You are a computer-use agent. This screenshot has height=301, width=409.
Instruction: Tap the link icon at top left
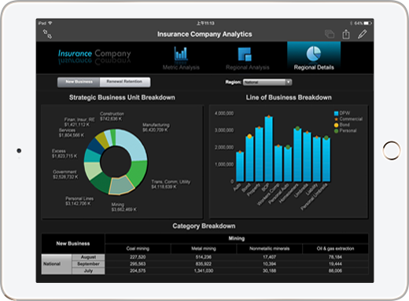pos(47,34)
